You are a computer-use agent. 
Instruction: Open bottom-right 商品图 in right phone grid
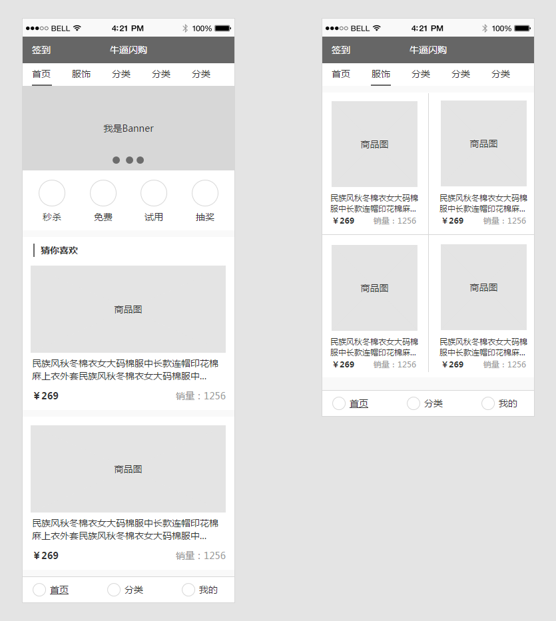click(x=483, y=287)
